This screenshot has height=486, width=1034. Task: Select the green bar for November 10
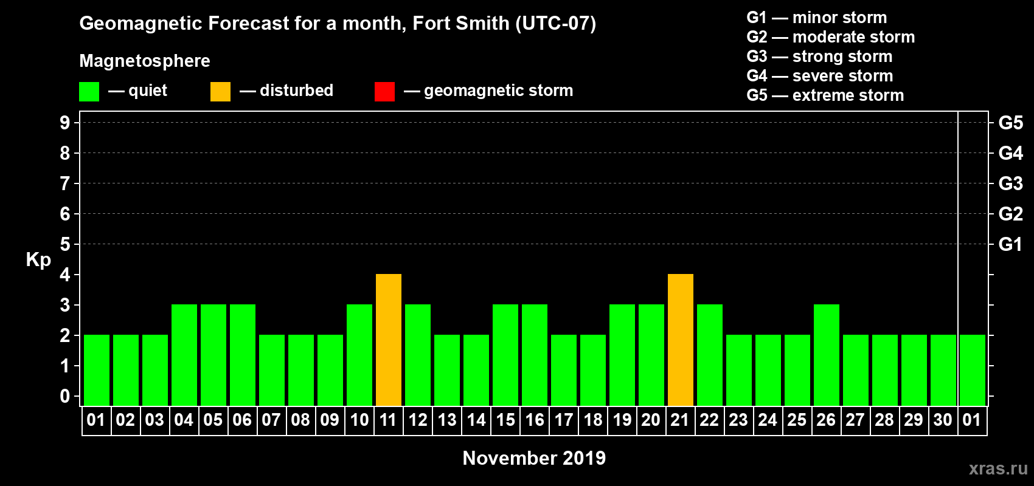tap(359, 355)
